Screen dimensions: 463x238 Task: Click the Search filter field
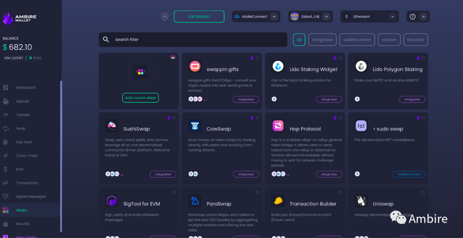click(x=193, y=39)
